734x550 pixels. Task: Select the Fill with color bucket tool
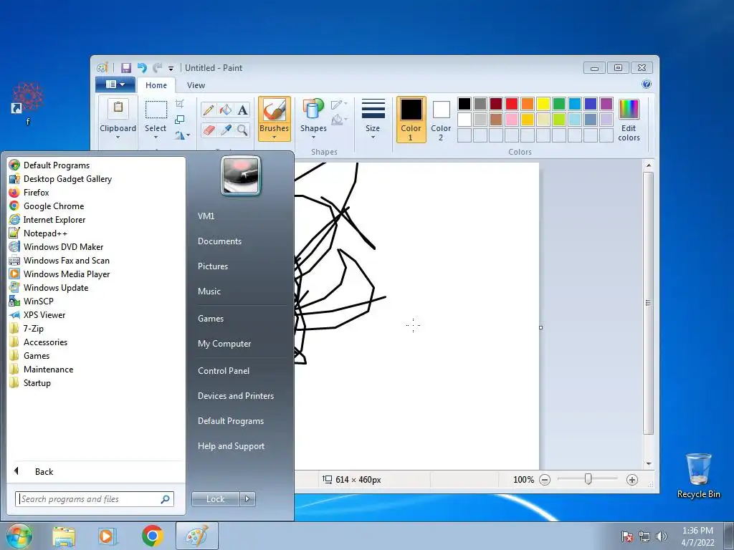226,110
